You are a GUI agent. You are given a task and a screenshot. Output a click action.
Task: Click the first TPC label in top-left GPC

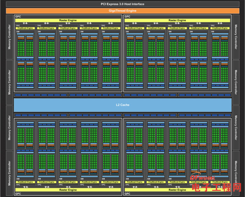[18, 25]
